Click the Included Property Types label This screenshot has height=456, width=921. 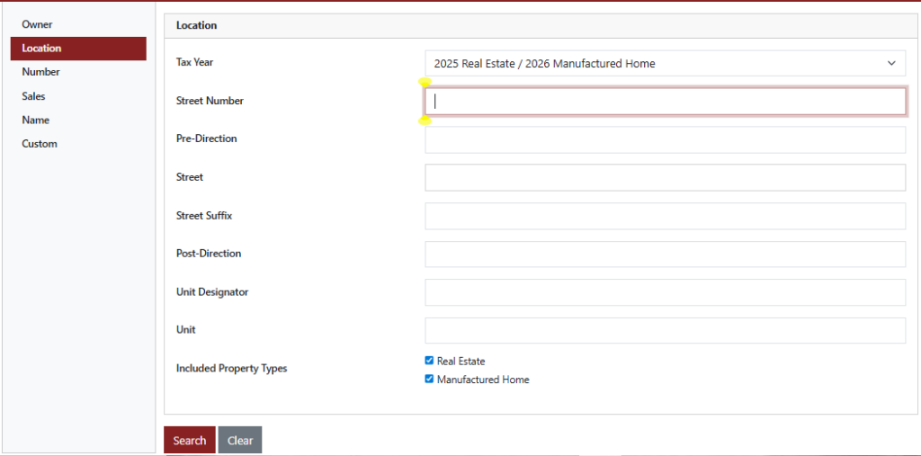(x=231, y=369)
